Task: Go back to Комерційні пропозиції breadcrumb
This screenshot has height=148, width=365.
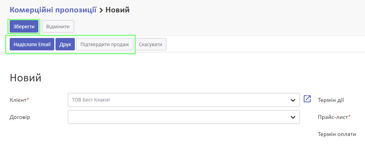Action: click(x=53, y=10)
